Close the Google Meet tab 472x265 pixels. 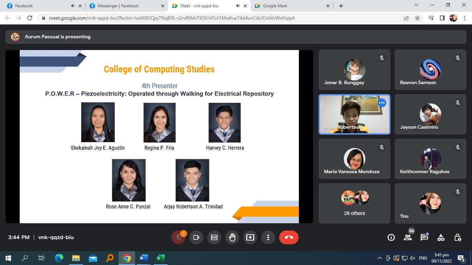pos(328,6)
